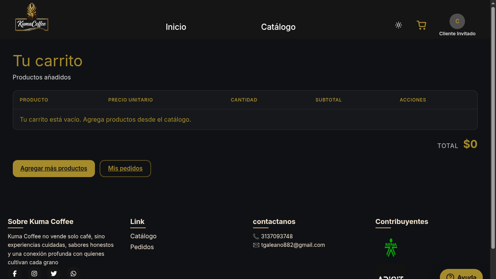Open the Twitter social icon
The width and height of the screenshot is (496, 279).
(54, 274)
